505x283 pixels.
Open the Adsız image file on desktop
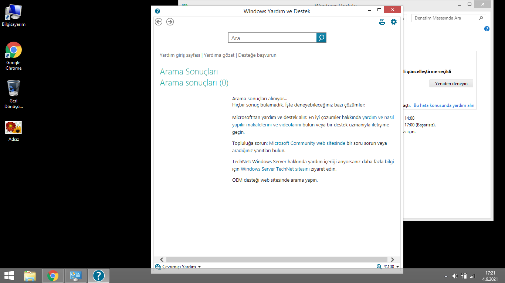14,132
